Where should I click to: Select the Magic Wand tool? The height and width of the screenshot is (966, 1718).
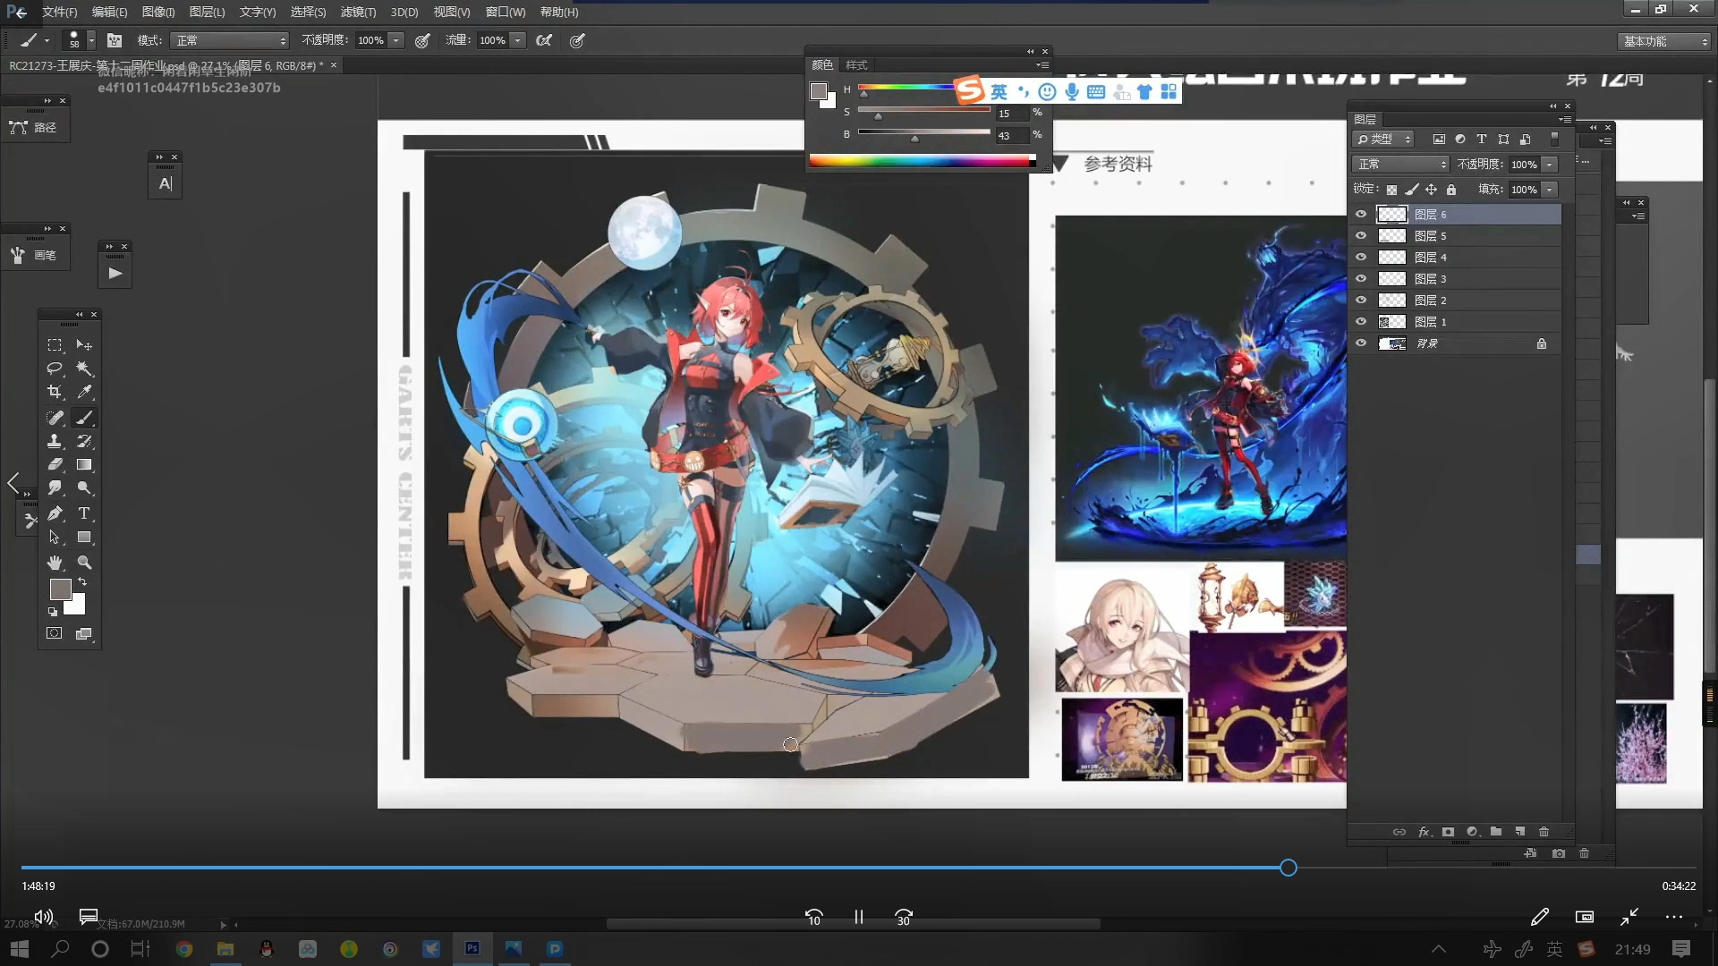pyautogui.click(x=84, y=369)
